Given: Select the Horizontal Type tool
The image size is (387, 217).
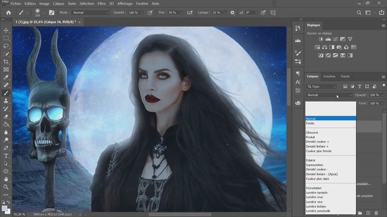Looking at the screenshot, I should 6,156.
